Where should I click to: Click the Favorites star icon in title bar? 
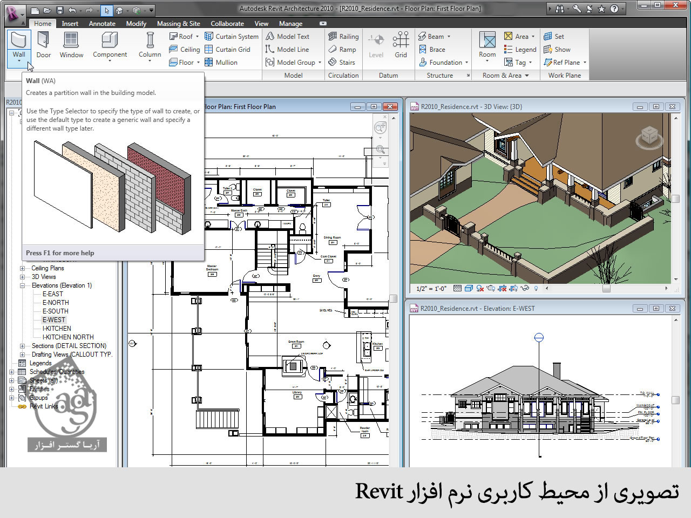click(601, 9)
